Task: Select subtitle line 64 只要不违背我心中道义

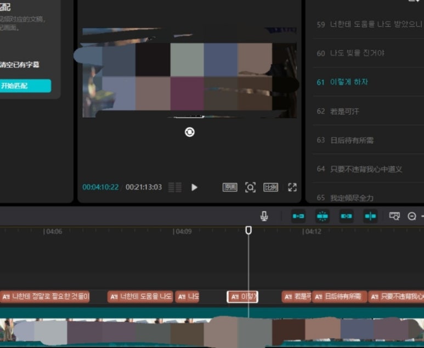Action: pos(368,169)
